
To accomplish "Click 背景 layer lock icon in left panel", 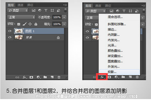I will pos(58,37).
